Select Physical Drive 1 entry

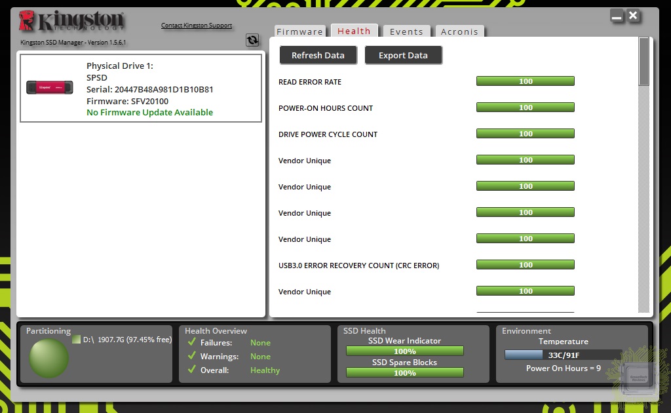point(141,88)
